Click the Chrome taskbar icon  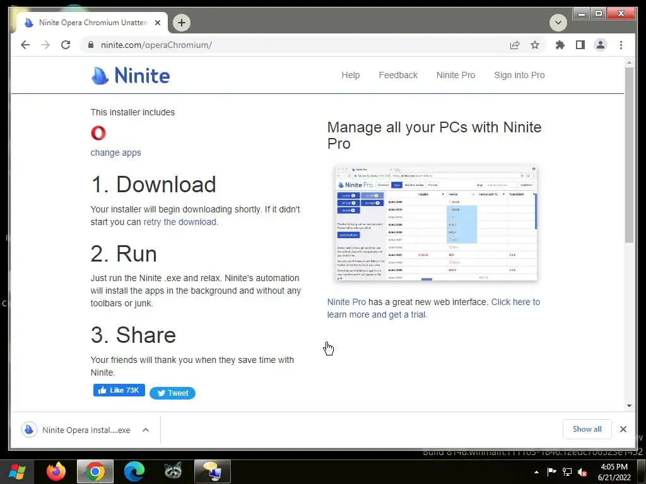tap(95, 471)
